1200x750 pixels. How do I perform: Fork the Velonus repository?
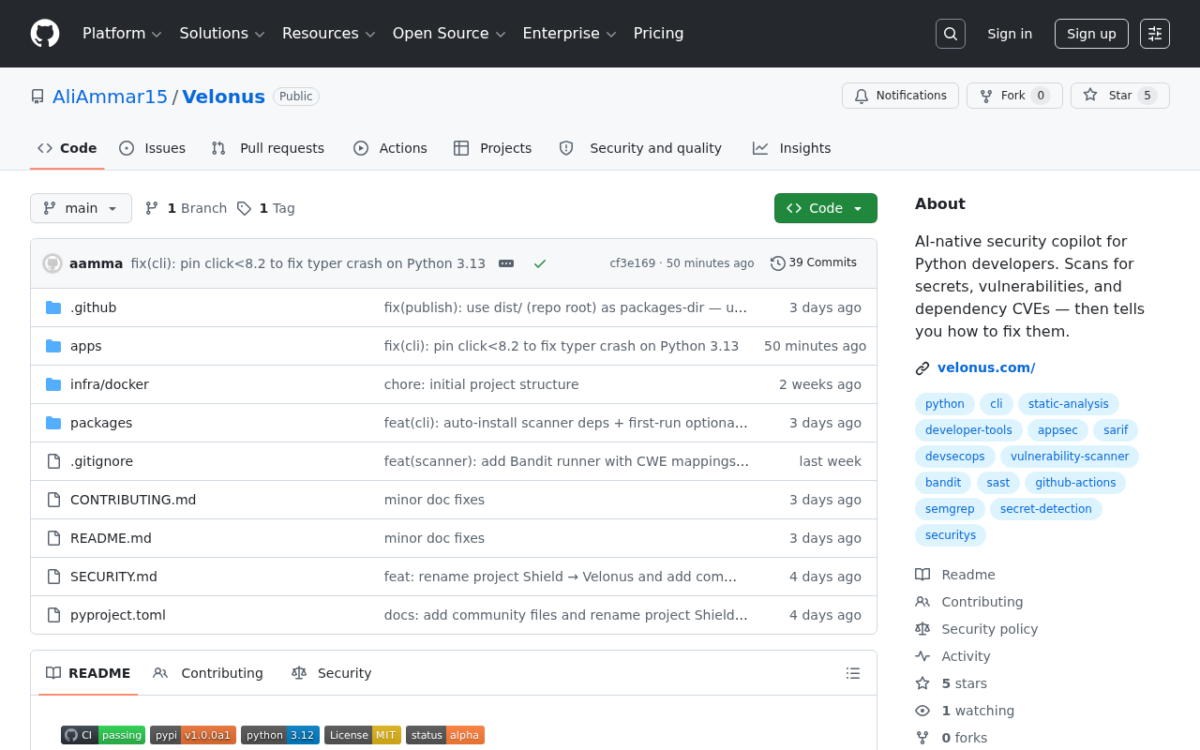(1014, 96)
